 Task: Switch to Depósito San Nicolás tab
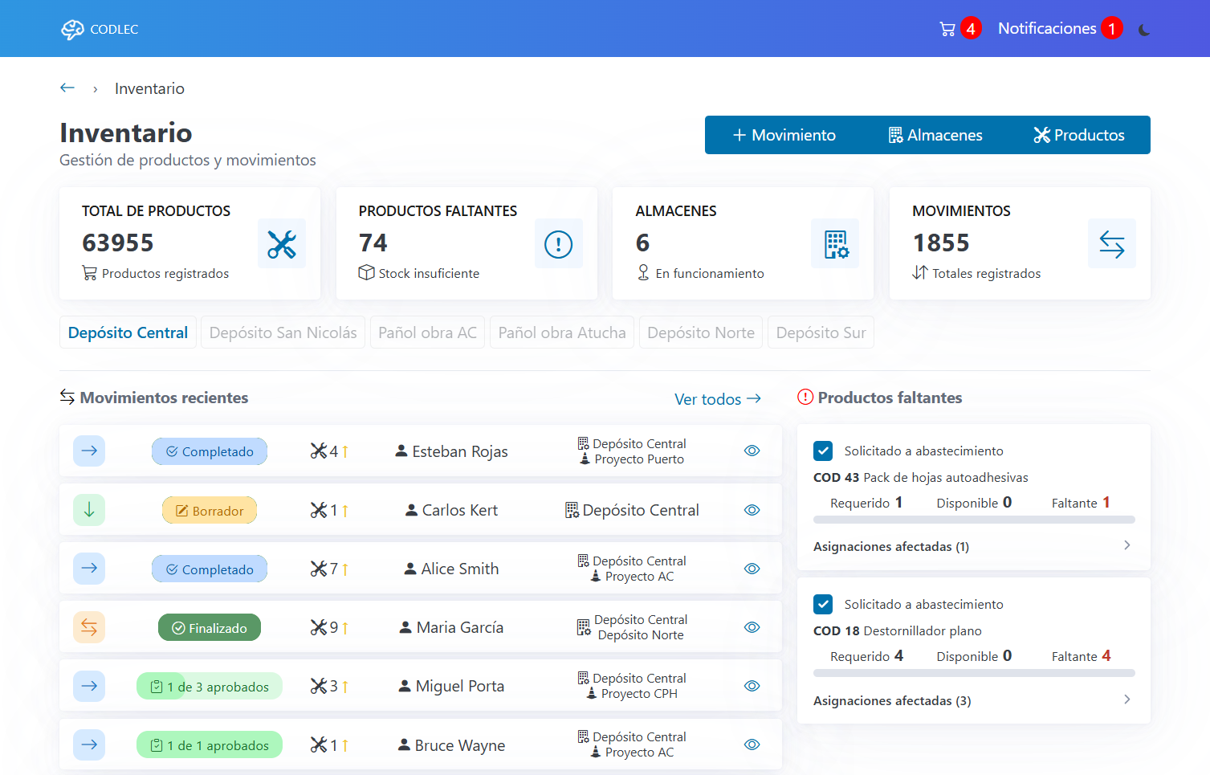tap(283, 332)
